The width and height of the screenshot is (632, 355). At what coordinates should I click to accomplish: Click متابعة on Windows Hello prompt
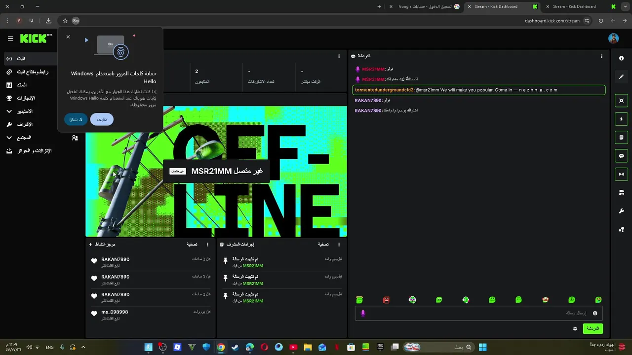pyautogui.click(x=102, y=119)
